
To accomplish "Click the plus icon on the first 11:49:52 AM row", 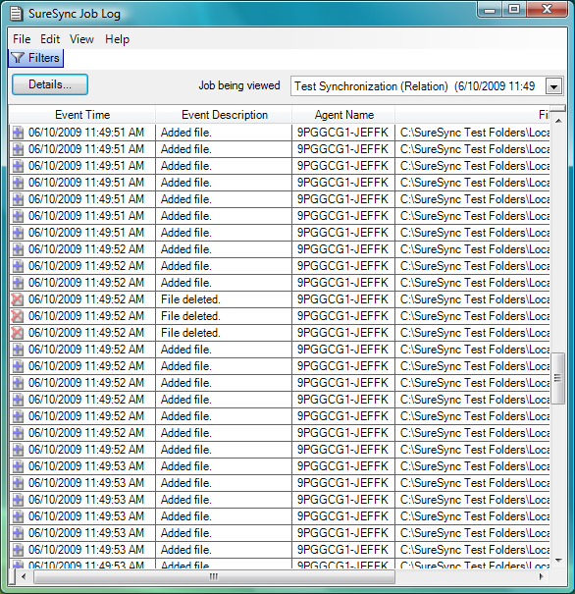I will point(18,249).
